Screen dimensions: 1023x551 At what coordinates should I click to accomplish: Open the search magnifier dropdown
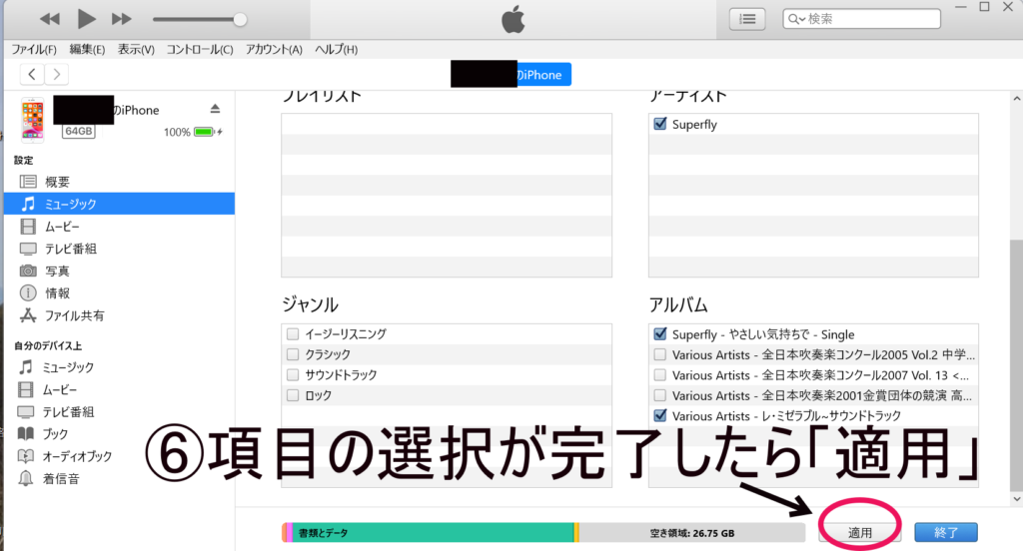click(x=796, y=19)
